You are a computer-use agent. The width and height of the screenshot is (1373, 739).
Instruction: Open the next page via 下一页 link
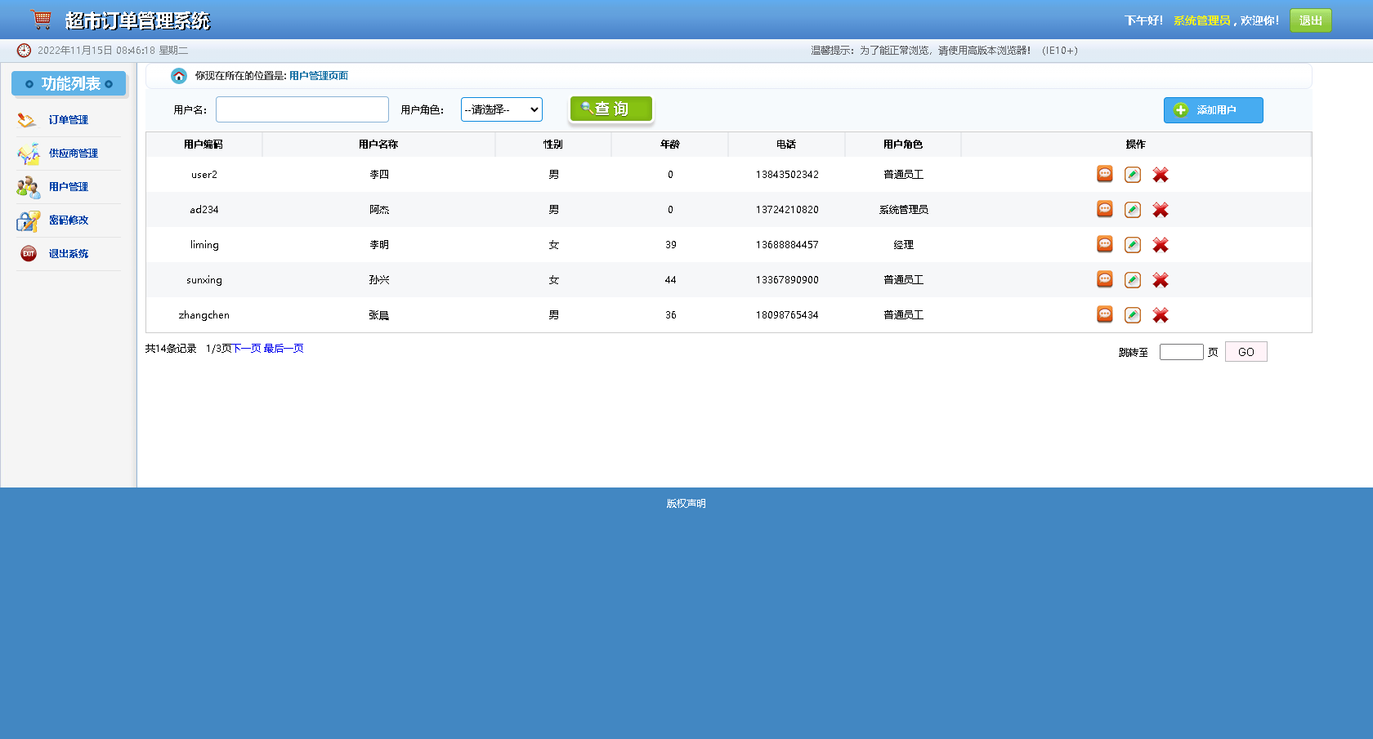pyautogui.click(x=245, y=348)
